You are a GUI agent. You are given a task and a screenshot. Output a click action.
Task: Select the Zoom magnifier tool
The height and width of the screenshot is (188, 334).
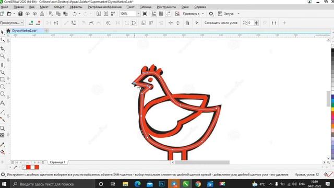click(x=2, y=56)
